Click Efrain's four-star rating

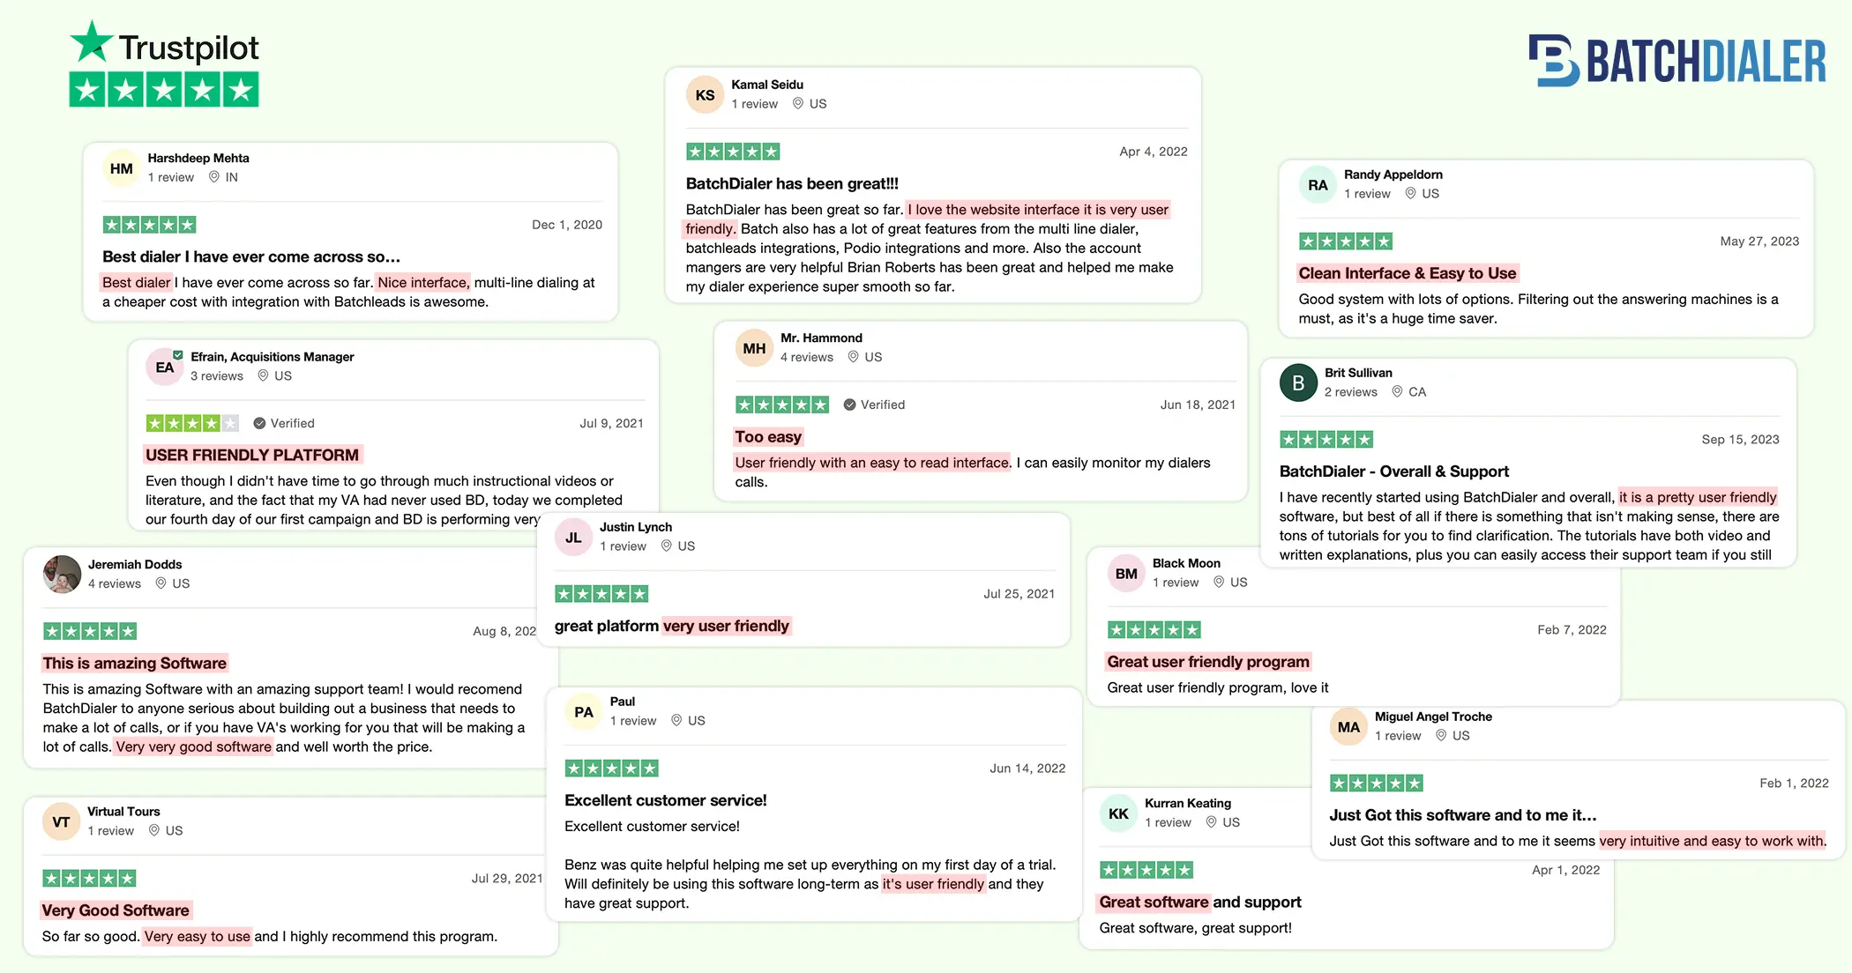(192, 423)
